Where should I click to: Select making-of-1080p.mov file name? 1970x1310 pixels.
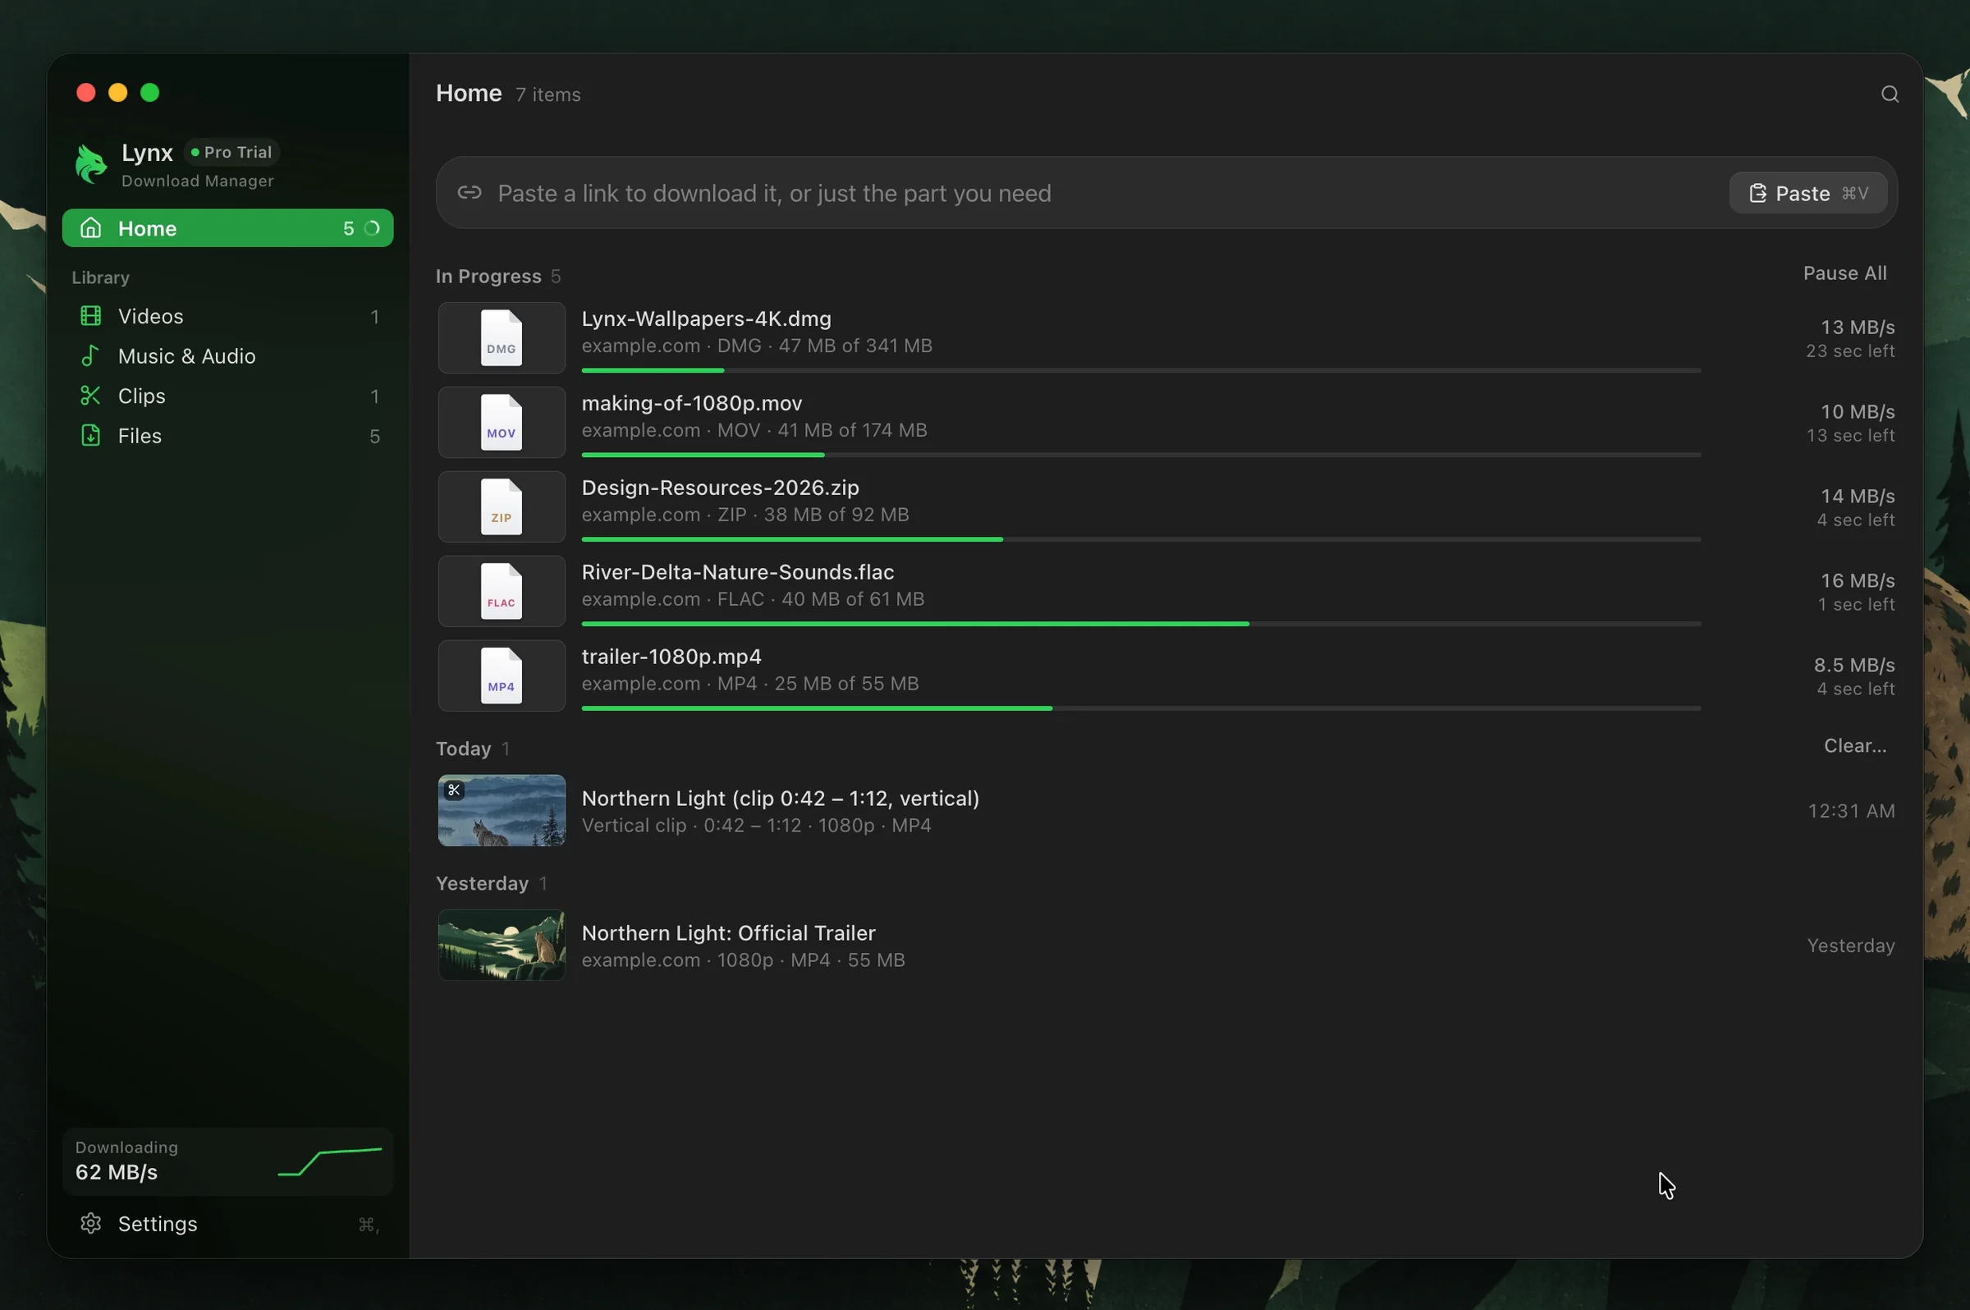coord(692,404)
